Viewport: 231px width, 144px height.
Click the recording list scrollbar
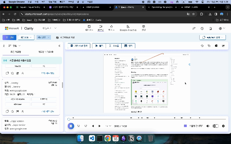(62, 85)
